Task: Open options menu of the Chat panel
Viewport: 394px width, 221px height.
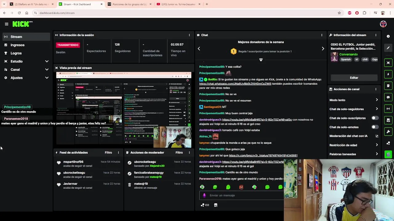Action: tap(322, 35)
